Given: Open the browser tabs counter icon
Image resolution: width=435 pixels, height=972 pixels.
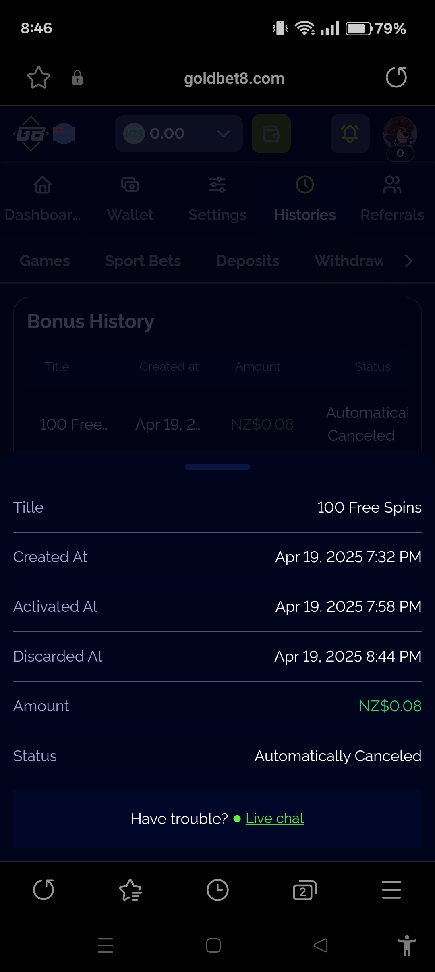Looking at the screenshot, I should pyautogui.click(x=304, y=890).
